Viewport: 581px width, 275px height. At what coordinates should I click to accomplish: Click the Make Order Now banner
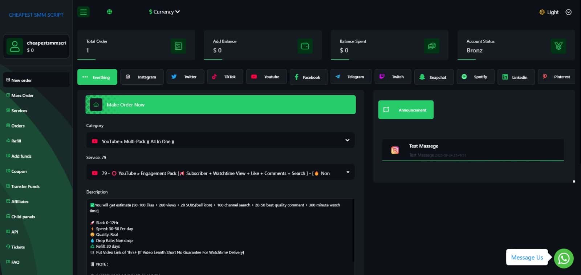click(x=220, y=105)
